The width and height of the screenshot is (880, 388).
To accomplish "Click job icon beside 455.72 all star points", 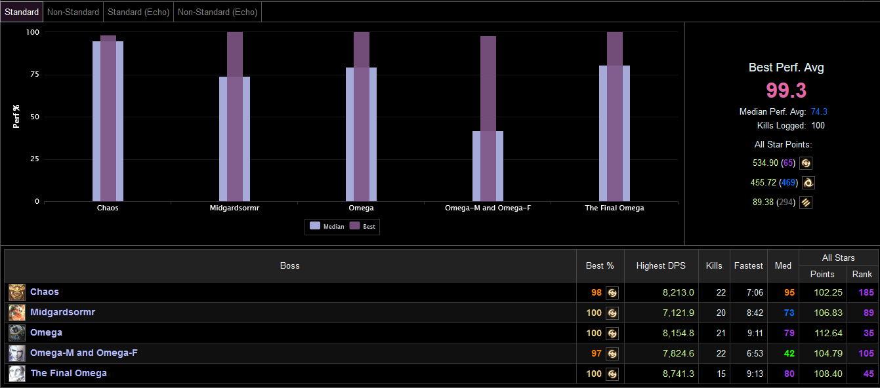I will click(808, 183).
